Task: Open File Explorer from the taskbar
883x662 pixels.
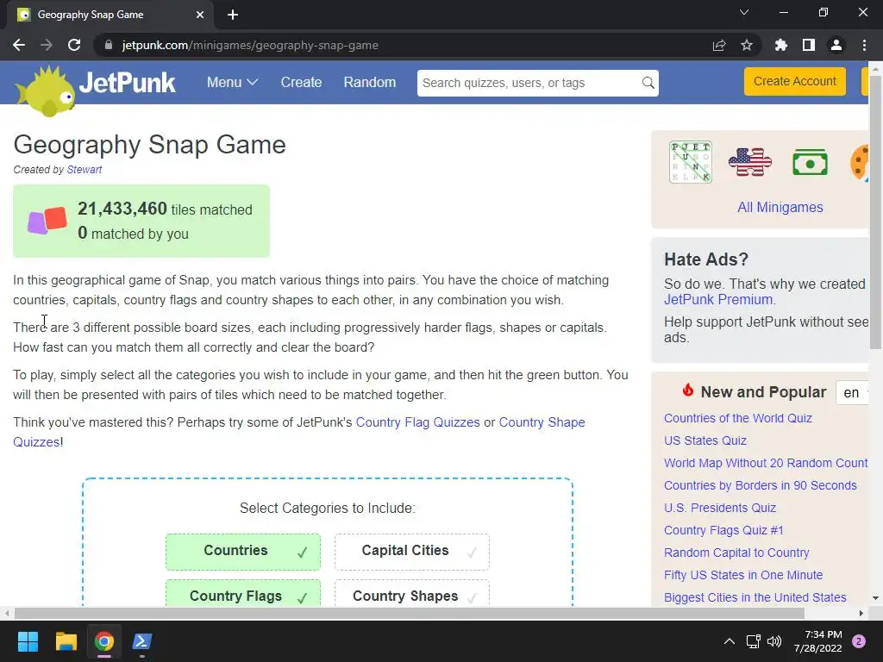Action: (x=66, y=641)
